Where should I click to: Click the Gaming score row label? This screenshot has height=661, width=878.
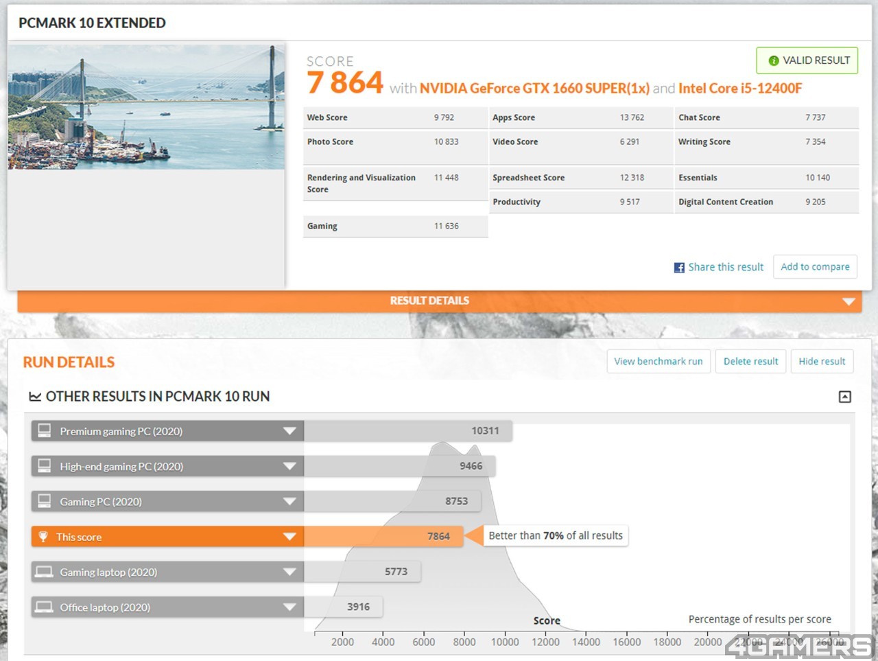click(x=322, y=226)
